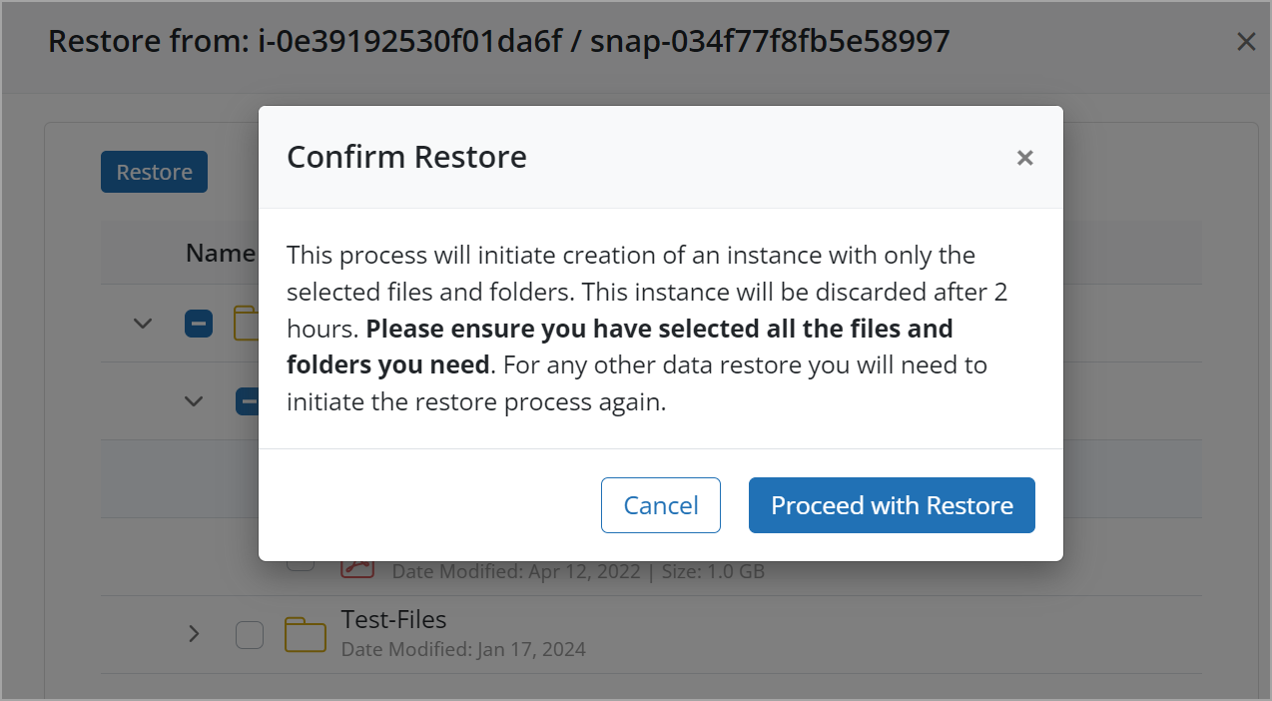1272x701 pixels.
Task: Expand the Test-Files folder
Action: tap(193, 633)
